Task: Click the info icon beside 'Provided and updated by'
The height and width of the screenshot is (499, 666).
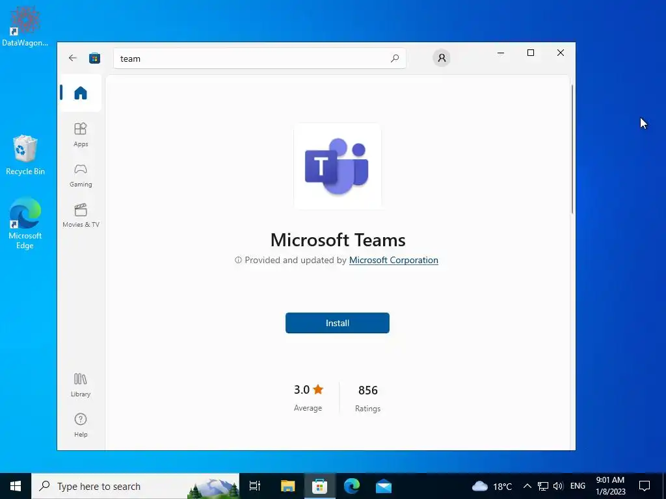Action: [238, 260]
